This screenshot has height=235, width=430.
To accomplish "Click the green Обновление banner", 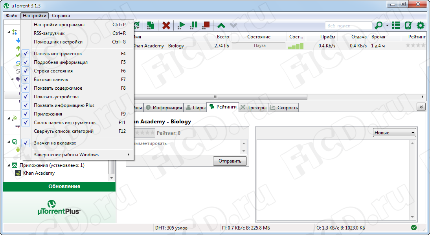I will pyautogui.click(x=59, y=186).
